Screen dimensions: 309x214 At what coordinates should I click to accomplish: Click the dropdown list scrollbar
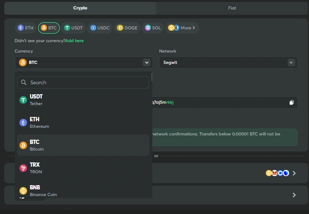coord(152,77)
